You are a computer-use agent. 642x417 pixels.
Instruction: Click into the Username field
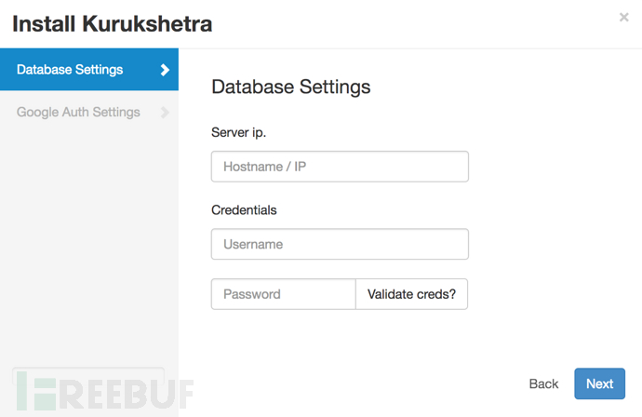coord(340,244)
